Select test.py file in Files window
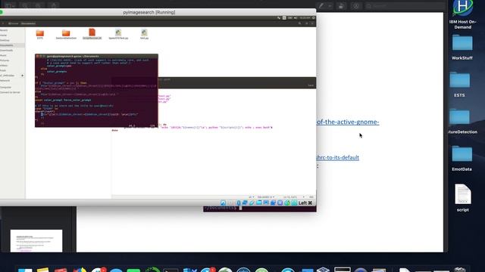 tap(144, 34)
